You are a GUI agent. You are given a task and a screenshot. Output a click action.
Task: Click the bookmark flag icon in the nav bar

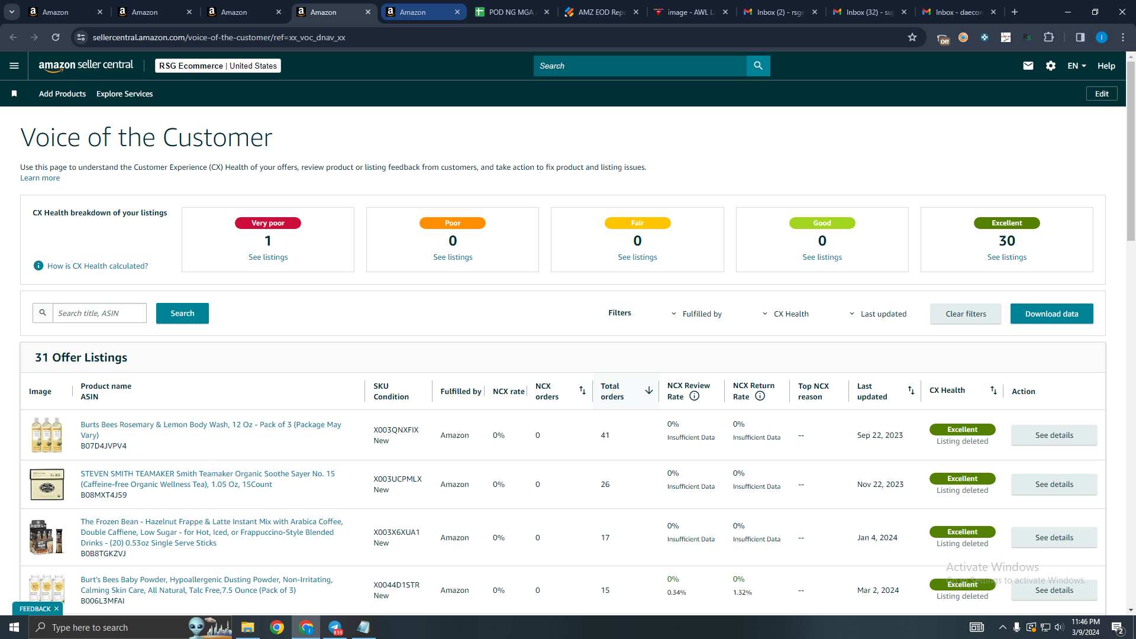pos(14,93)
